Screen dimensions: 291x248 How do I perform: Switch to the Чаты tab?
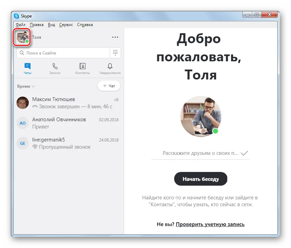tap(27, 69)
